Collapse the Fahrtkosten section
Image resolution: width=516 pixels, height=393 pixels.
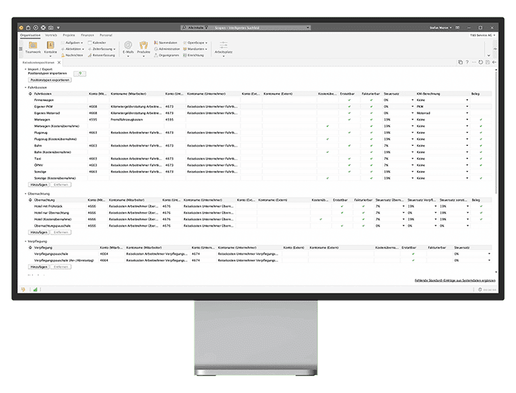coord(26,87)
